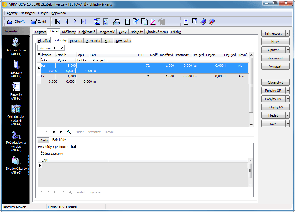Viewport: 295px width, 212px height.
Task: Click the printer icon in the toolbar
Action: (117, 22)
